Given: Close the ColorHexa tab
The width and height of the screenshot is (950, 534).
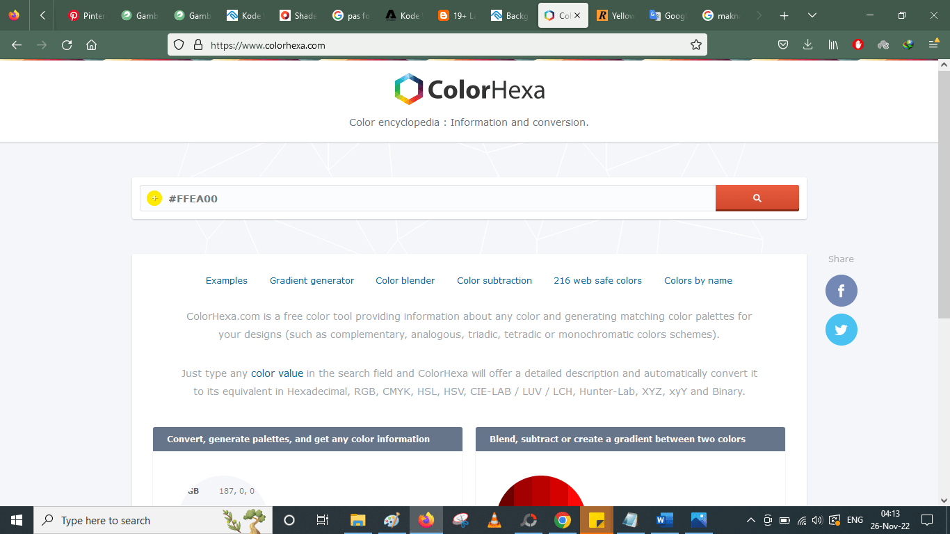Looking at the screenshot, I should pyautogui.click(x=577, y=15).
